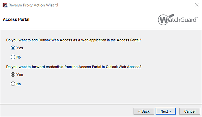
Task: Click the question about forwarding credentials
Action: pyautogui.click(x=74, y=67)
